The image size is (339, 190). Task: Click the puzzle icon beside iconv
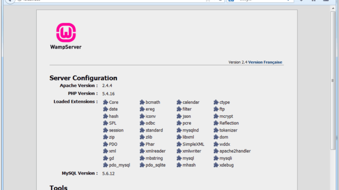coord(142,116)
